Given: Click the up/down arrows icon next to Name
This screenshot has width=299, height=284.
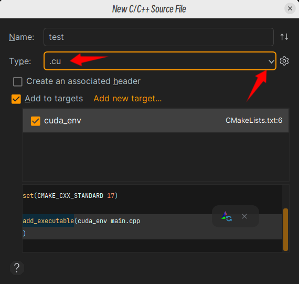Looking at the screenshot, I should click(284, 37).
